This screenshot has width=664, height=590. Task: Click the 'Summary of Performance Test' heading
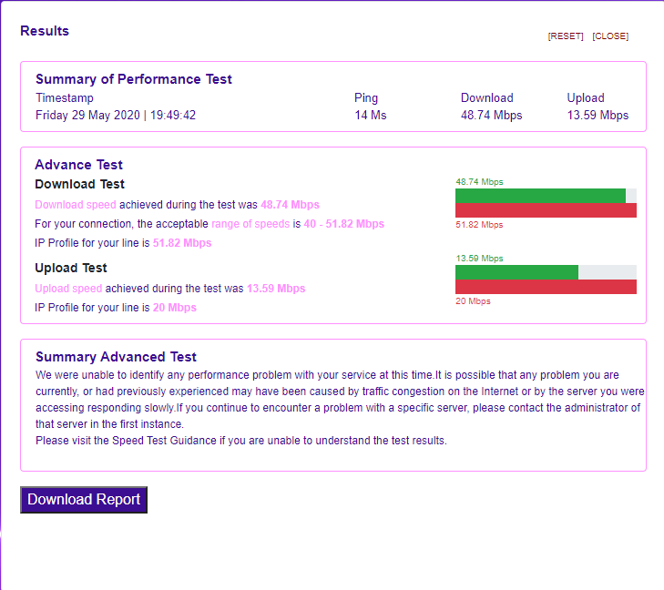point(134,79)
